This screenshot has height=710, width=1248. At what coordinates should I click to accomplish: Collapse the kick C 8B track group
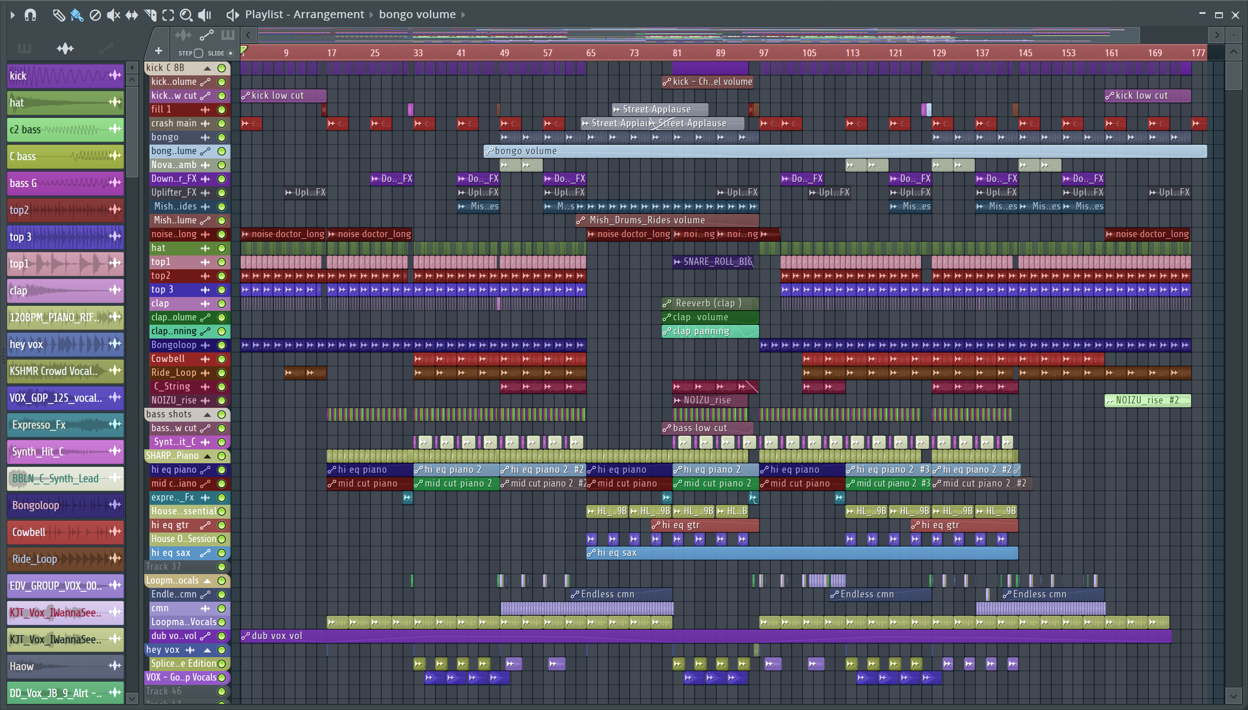(208, 68)
